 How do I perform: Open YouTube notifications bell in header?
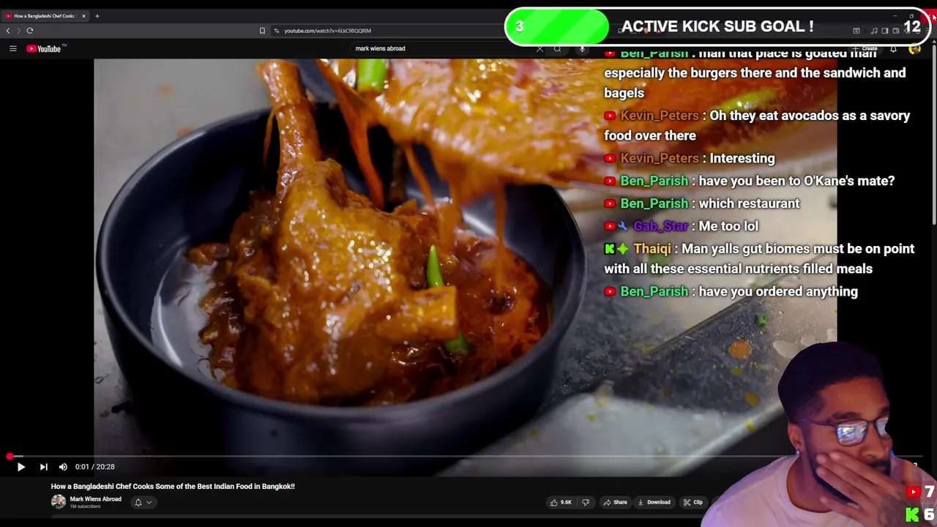pyautogui.click(x=893, y=49)
